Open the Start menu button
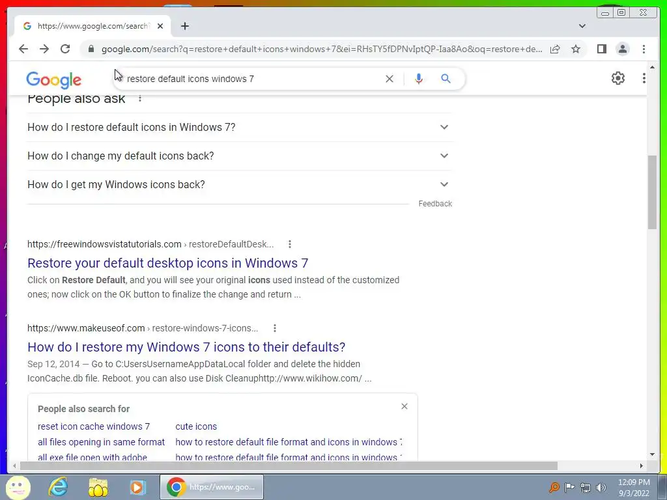The width and height of the screenshot is (667, 500). click(18, 487)
